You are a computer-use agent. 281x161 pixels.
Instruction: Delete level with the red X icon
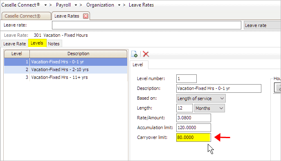coord(146,54)
